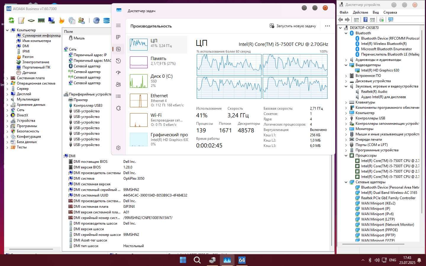Select the Память performance tab in Task Manager
This screenshot has width=426, height=266.
tap(158, 62)
